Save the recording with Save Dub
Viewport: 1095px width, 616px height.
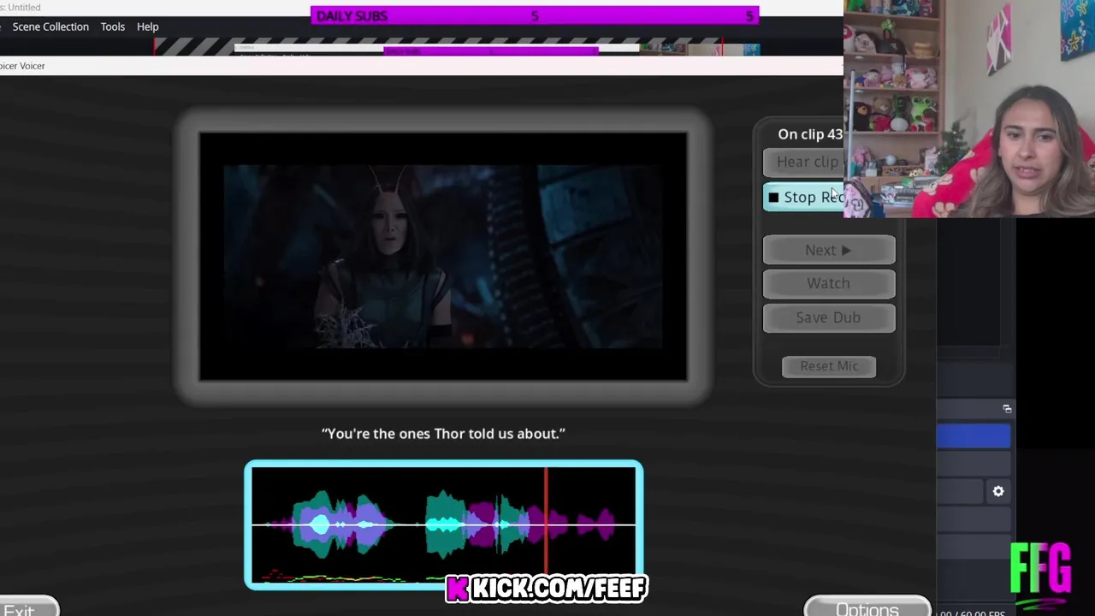[829, 317]
